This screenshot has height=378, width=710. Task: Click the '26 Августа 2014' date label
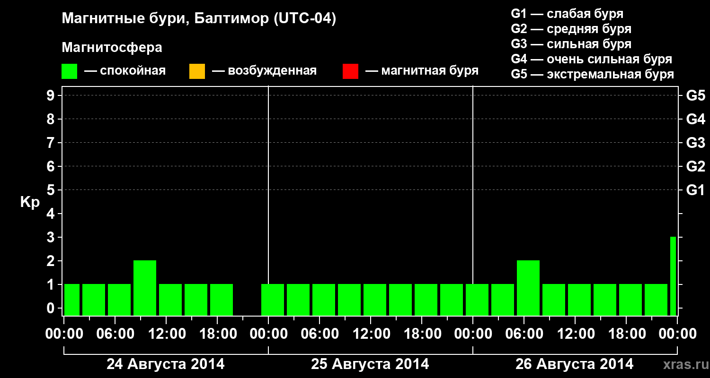(x=575, y=364)
